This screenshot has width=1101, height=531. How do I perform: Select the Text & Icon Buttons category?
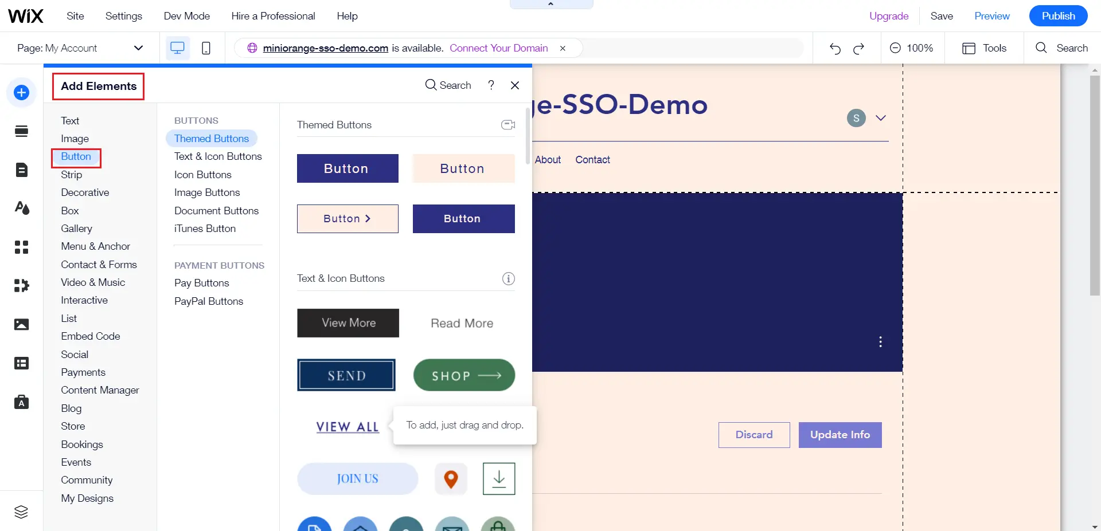(217, 156)
